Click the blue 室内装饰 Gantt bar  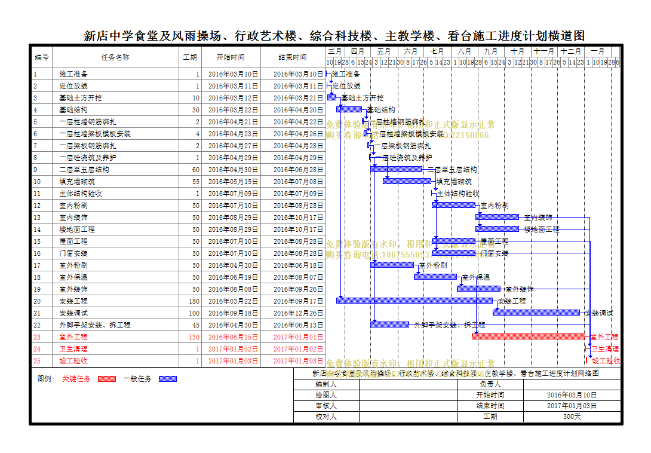pos(497,217)
